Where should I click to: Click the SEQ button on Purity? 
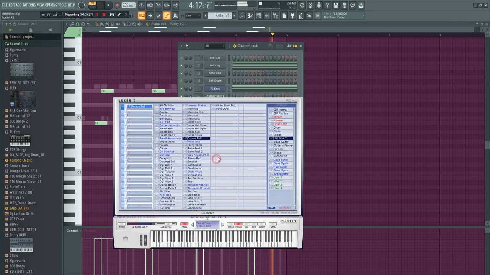click(x=247, y=224)
